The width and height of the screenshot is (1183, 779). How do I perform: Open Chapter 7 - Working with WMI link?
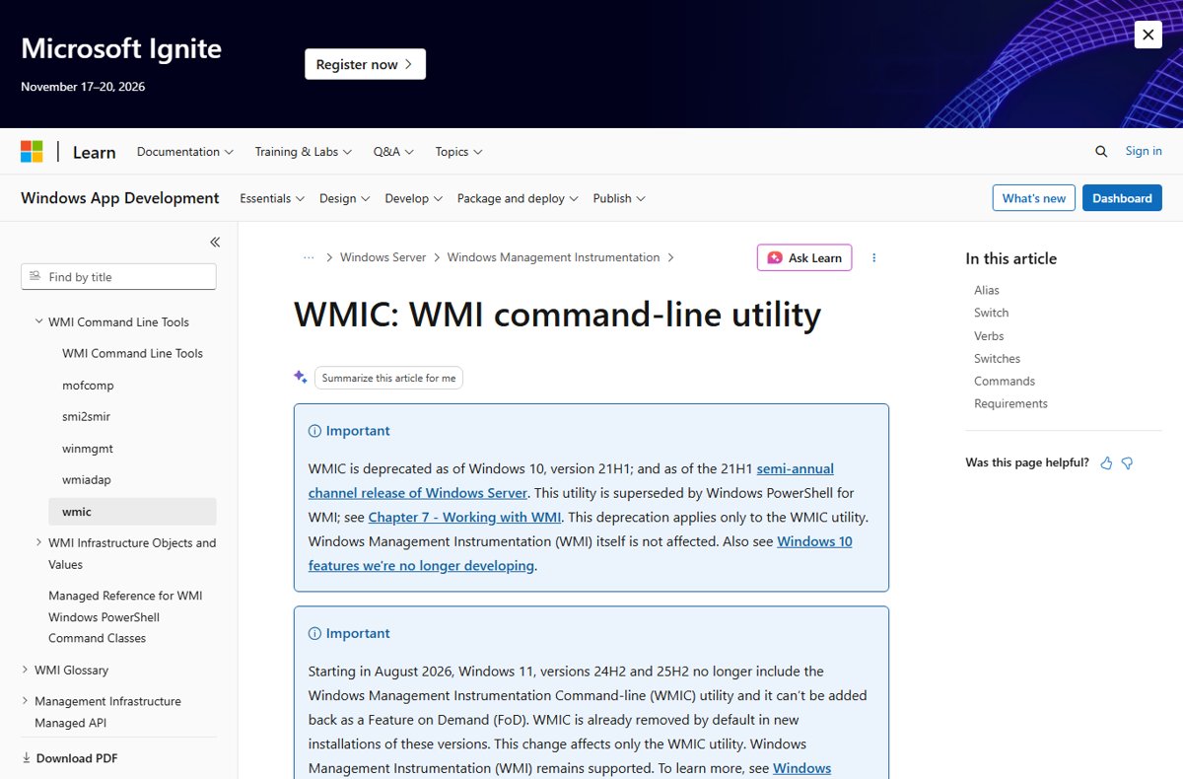[x=464, y=517]
